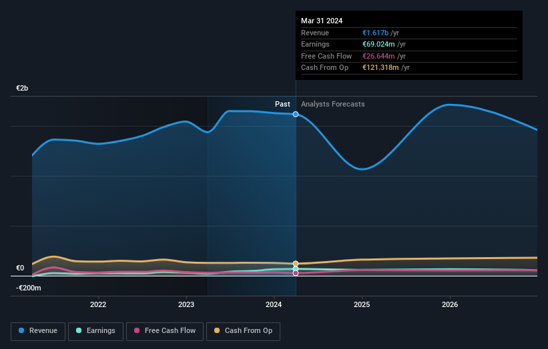The image size is (548, 349).
Task: Click the Analysts Forecasts label
Action: coord(332,104)
